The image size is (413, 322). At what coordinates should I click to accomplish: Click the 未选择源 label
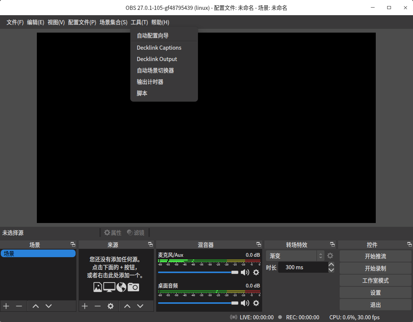pos(13,232)
